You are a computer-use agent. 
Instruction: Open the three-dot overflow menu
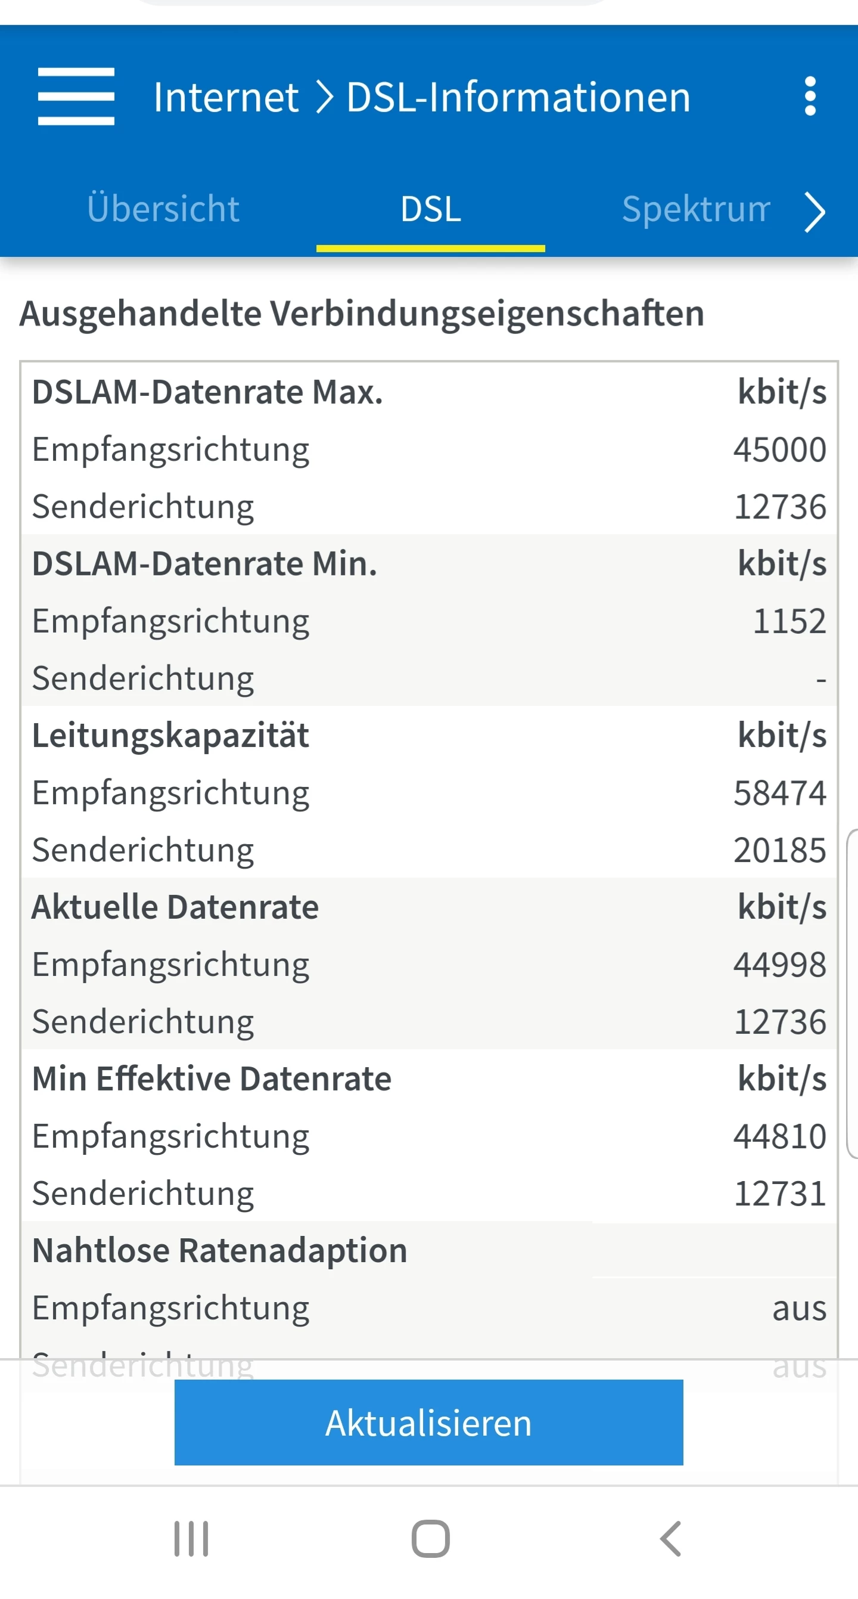click(x=810, y=96)
